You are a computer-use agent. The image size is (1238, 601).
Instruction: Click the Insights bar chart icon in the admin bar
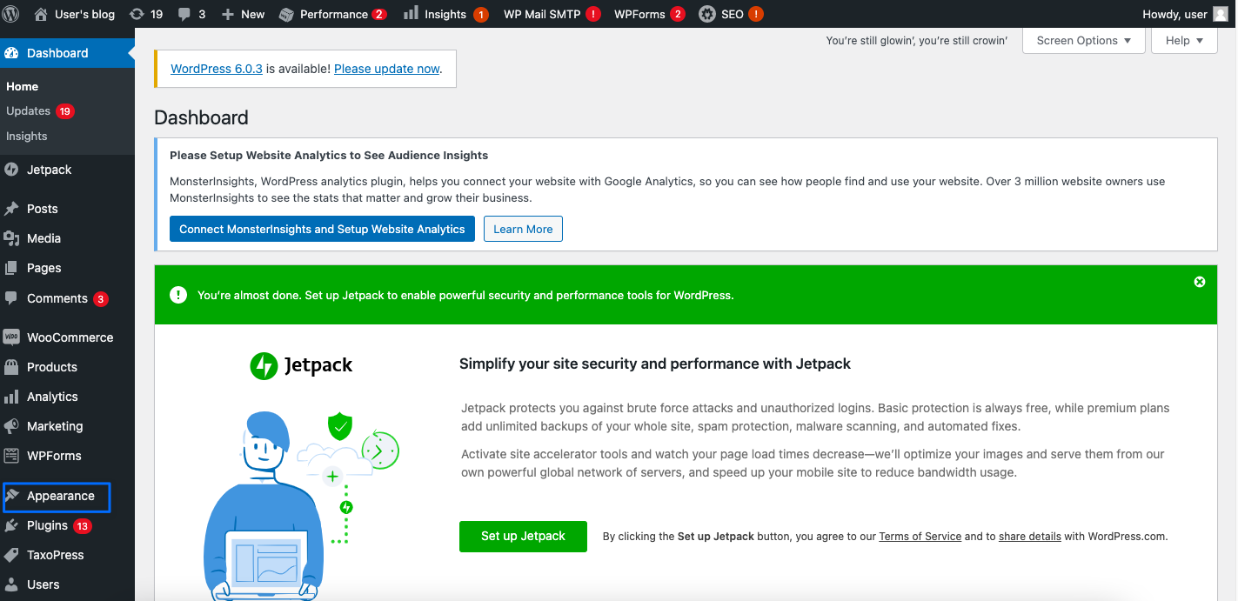coord(412,14)
